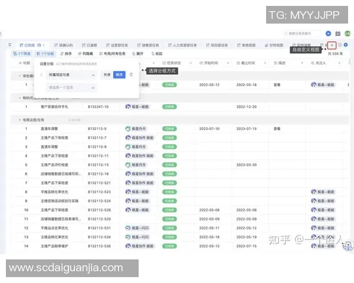Click 查看 link in 直通车调整 row S132112-5
The width and height of the screenshot is (354, 283).
click(277, 129)
